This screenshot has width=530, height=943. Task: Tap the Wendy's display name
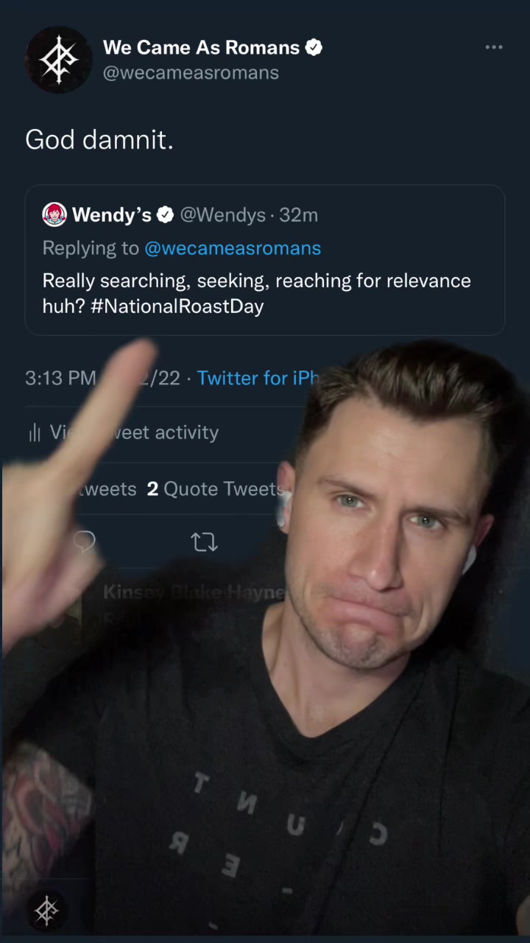tap(111, 215)
